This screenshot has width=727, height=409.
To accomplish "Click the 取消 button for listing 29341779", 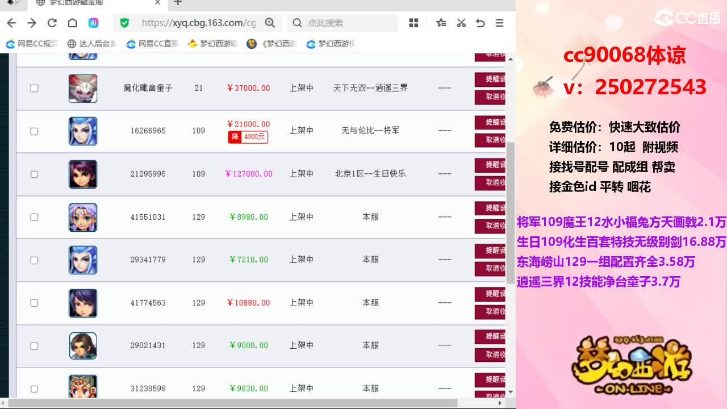I will pyautogui.click(x=490, y=269).
